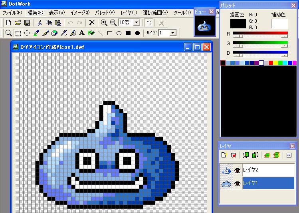Viewport: 299px width, 213px height.
Task: Copy selection using the copy icon
Action: (x=49, y=23)
